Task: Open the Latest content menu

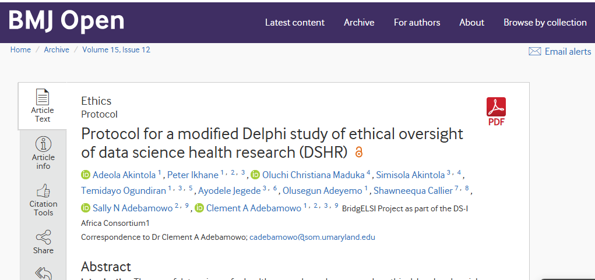Action: pyautogui.click(x=294, y=23)
